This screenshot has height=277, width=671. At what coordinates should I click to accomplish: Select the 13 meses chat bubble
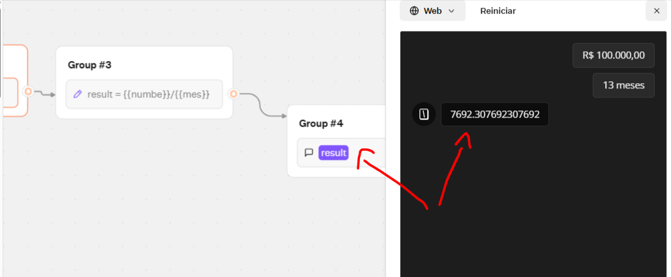coord(623,85)
